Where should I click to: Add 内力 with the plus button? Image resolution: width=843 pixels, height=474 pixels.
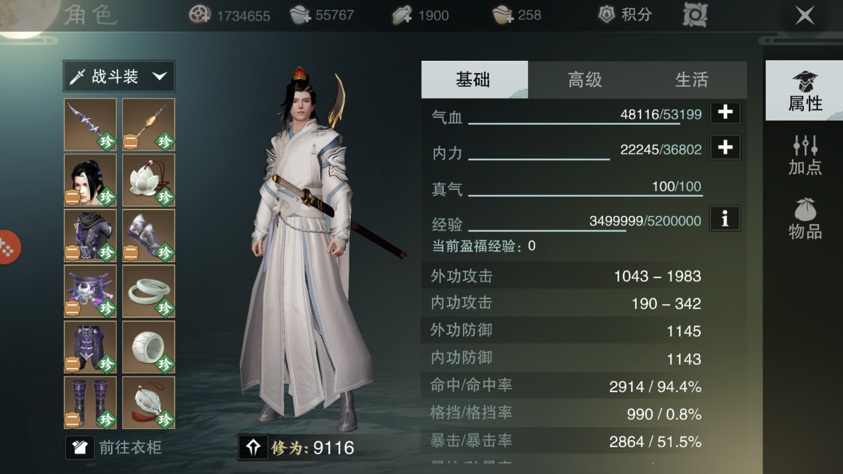[x=725, y=147]
